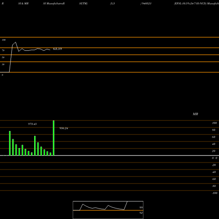The height and width of the screenshot is (219, 219).
Task: Click the 'SI & MR' header text
Action: pos(23,4)
